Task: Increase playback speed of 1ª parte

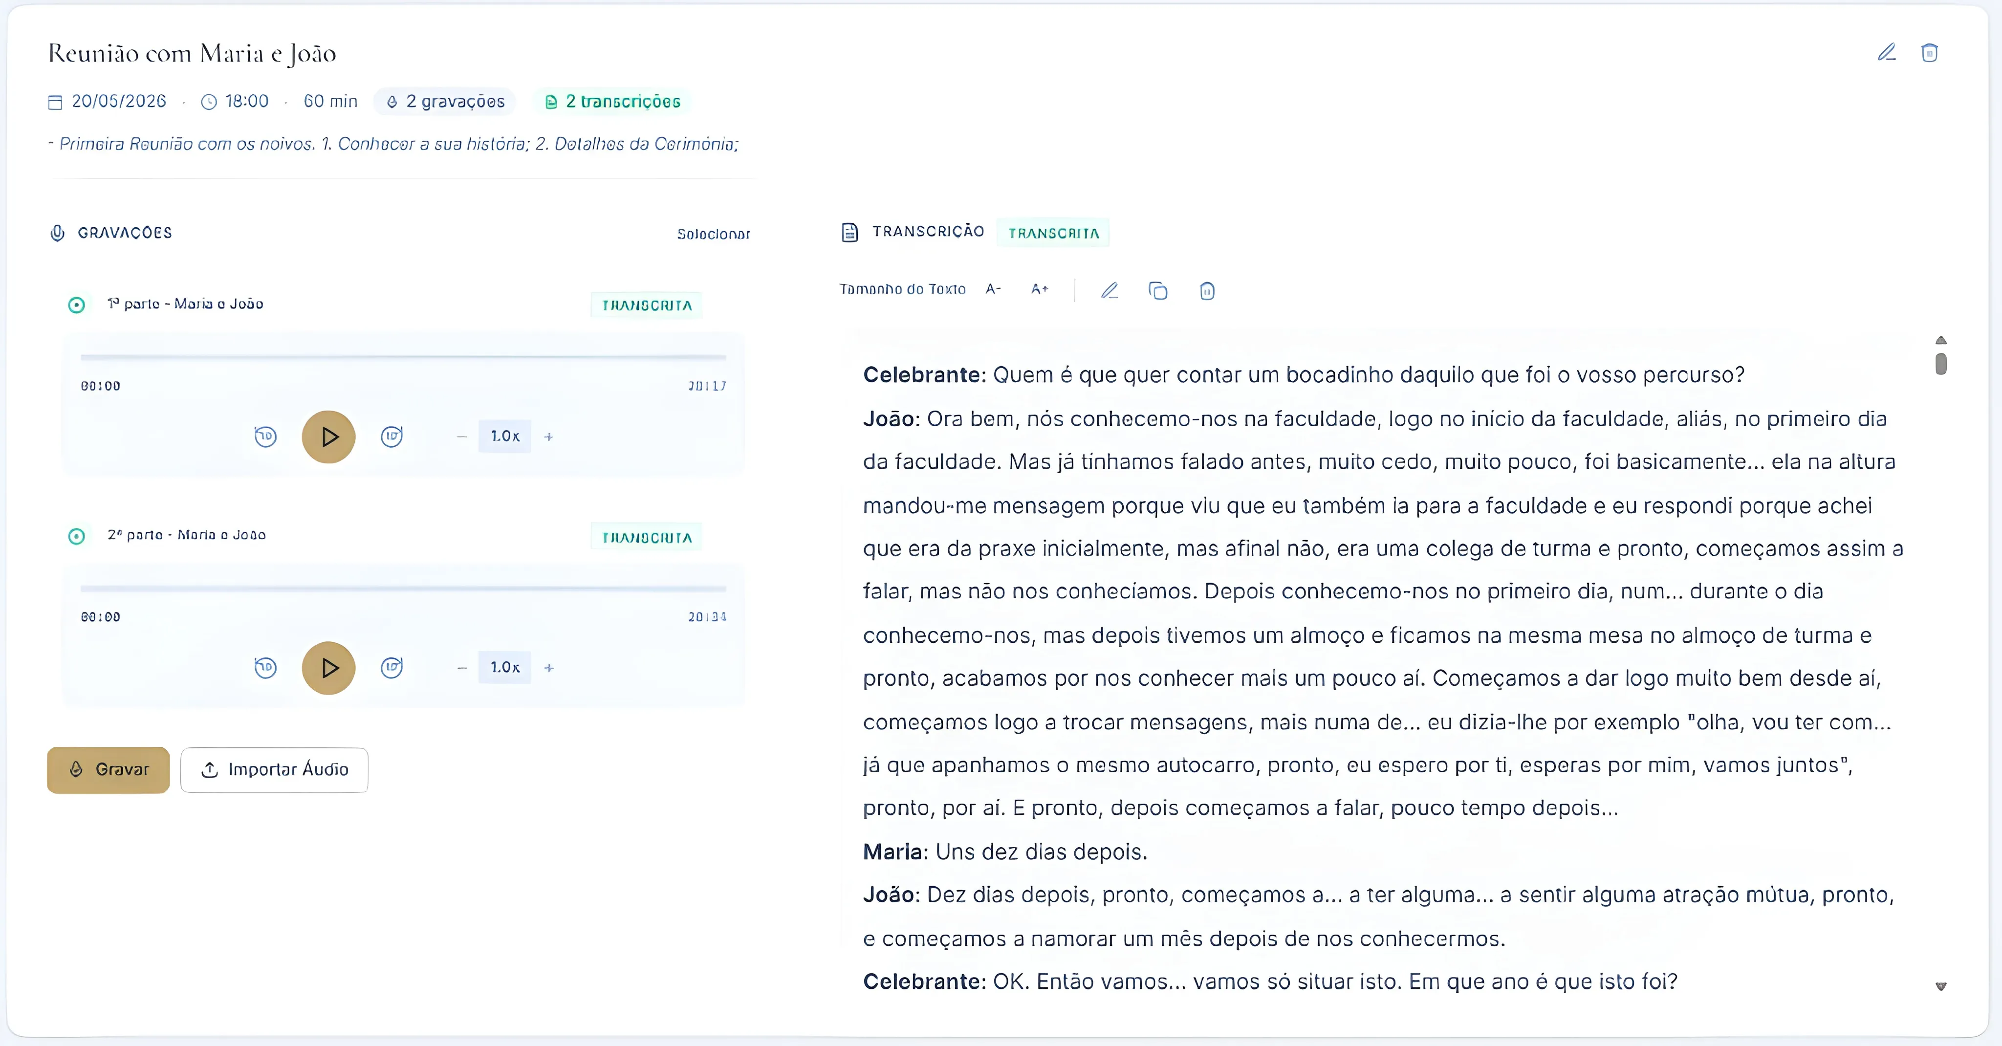Action: click(x=549, y=437)
